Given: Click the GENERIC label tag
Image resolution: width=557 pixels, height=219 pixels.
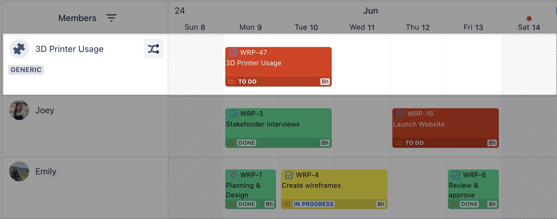Looking at the screenshot, I should [x=26, y=70].
